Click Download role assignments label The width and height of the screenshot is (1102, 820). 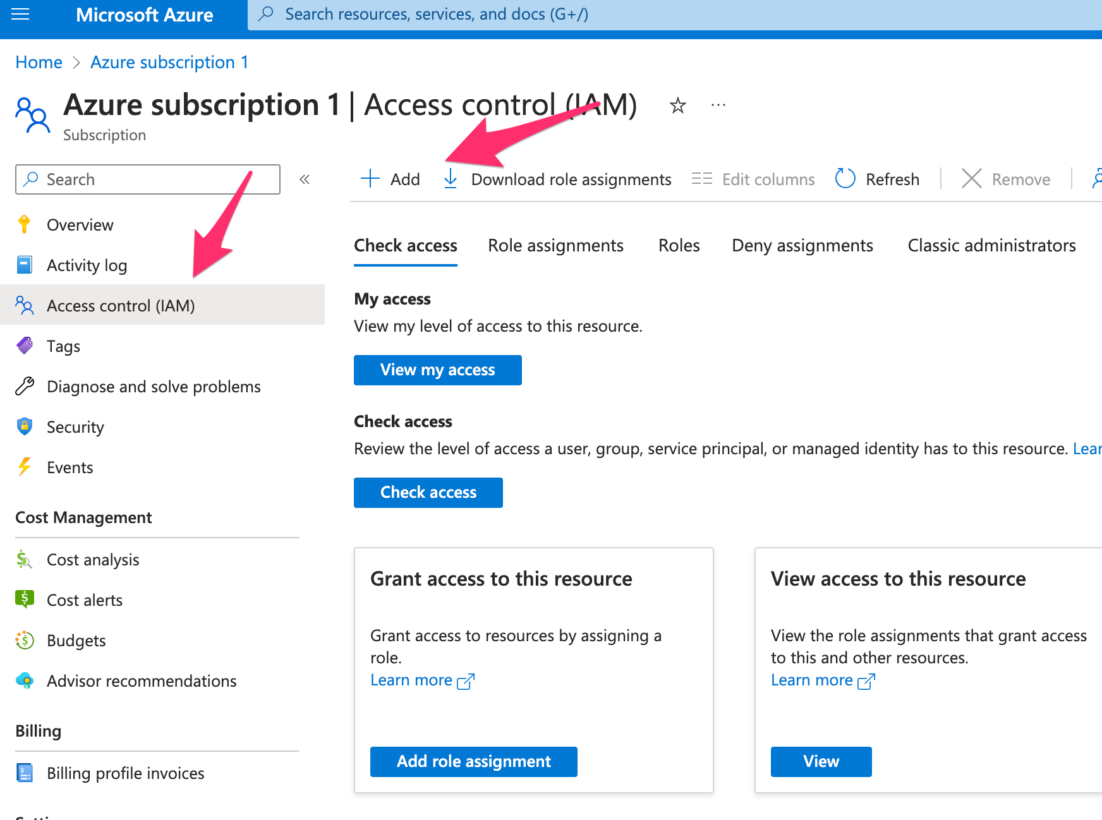(571, 179)
